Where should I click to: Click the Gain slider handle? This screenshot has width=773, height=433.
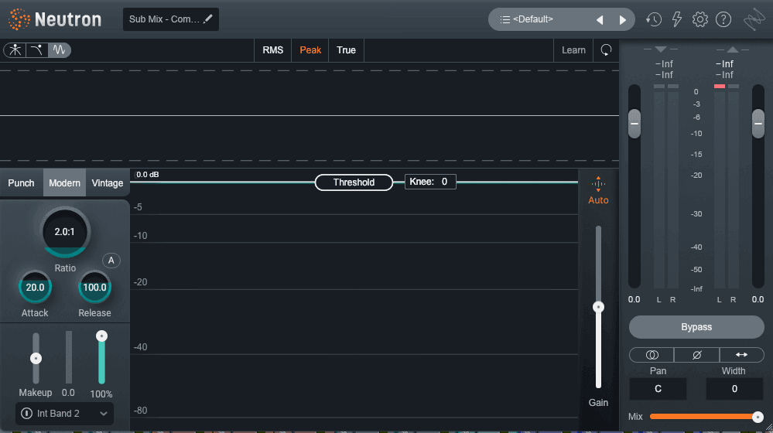[598, 307]
